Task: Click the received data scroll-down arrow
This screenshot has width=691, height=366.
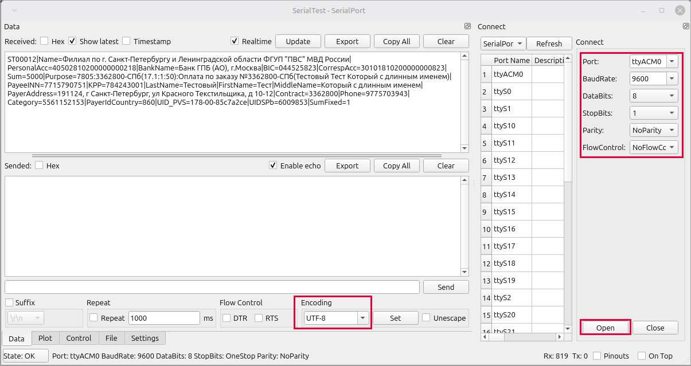Action: click(464, 148)
